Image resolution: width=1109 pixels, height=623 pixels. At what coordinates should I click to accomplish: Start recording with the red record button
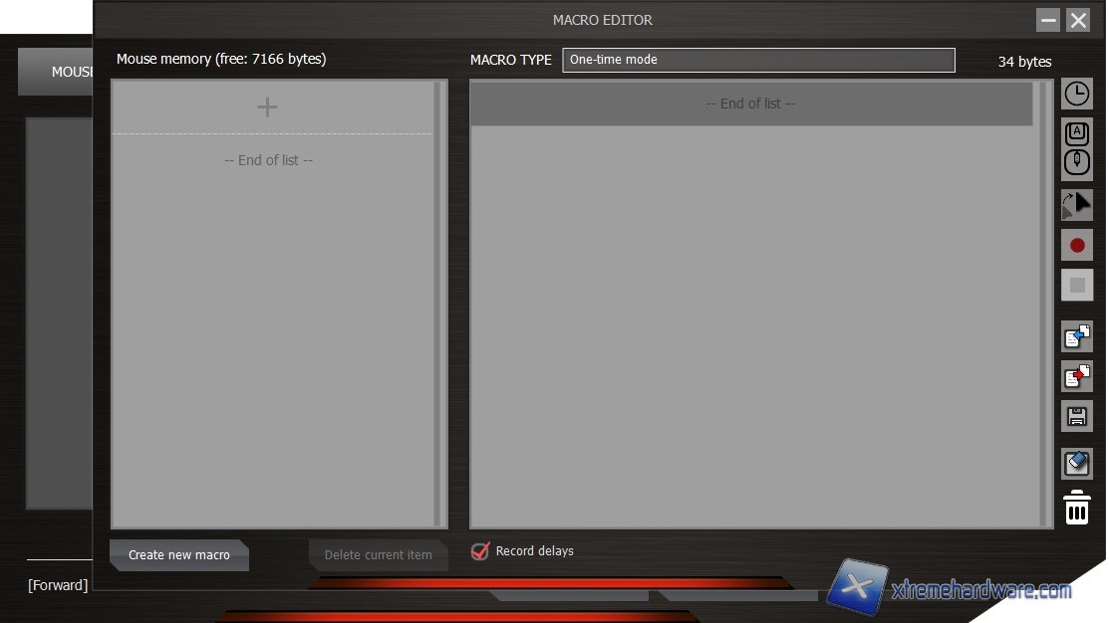1076,245
